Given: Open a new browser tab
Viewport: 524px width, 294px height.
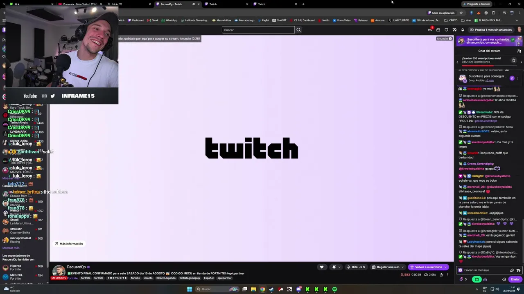Looking at the screenshot, I should pos(303,4).
